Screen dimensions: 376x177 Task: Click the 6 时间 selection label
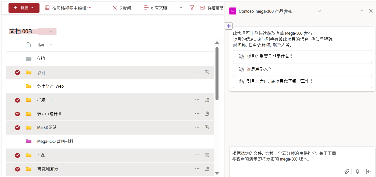point(125,8)
